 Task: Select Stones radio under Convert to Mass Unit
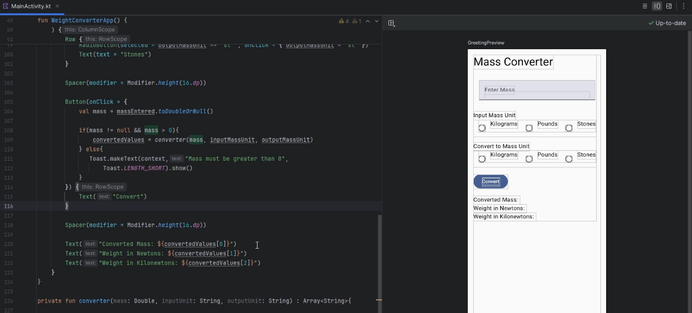click(x=569, y=159)
